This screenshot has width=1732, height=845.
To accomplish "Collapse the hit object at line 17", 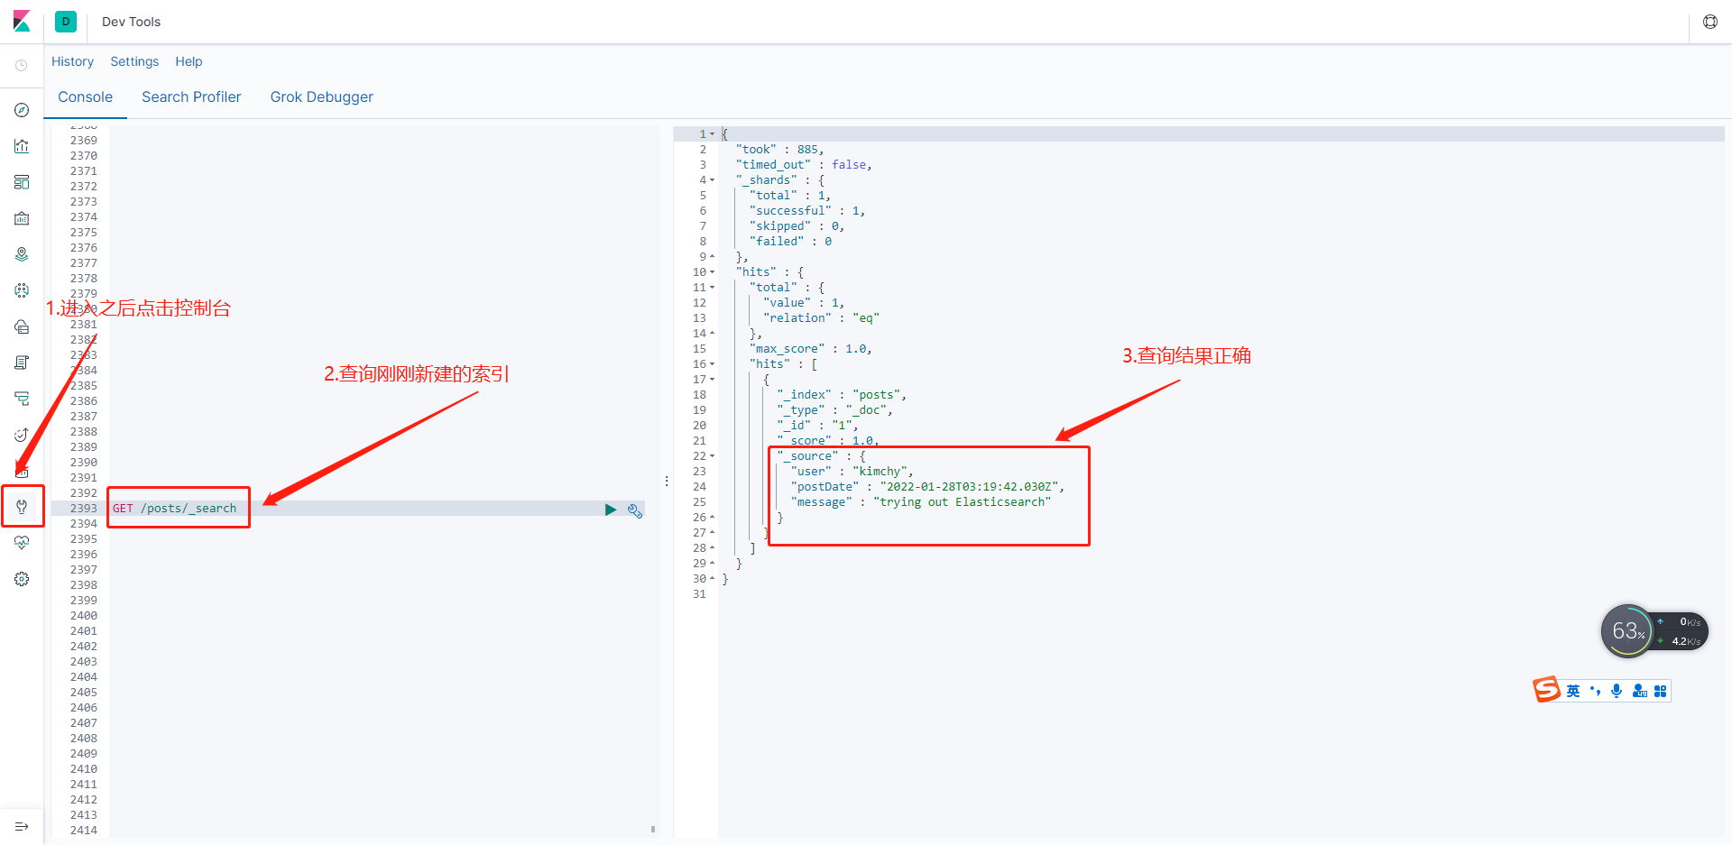I will coord(712,379).
